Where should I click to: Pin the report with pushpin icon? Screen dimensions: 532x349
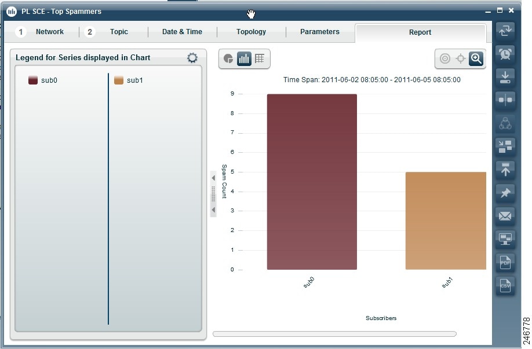pyautogui.click(x=505, y=193)
